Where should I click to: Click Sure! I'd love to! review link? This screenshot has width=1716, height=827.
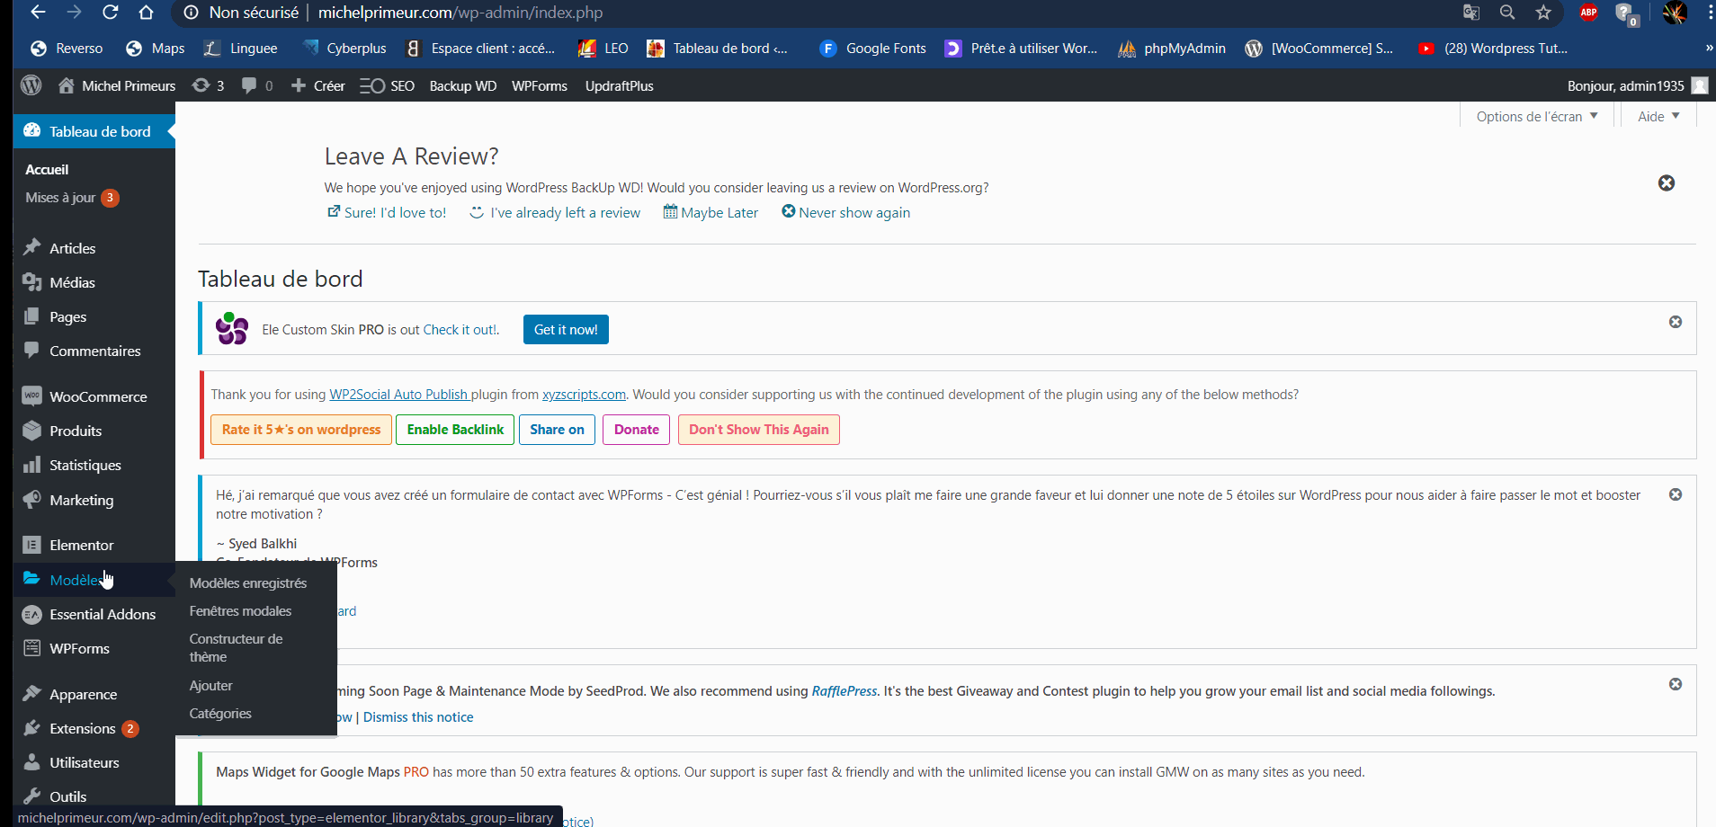click(x=387, y=212)
